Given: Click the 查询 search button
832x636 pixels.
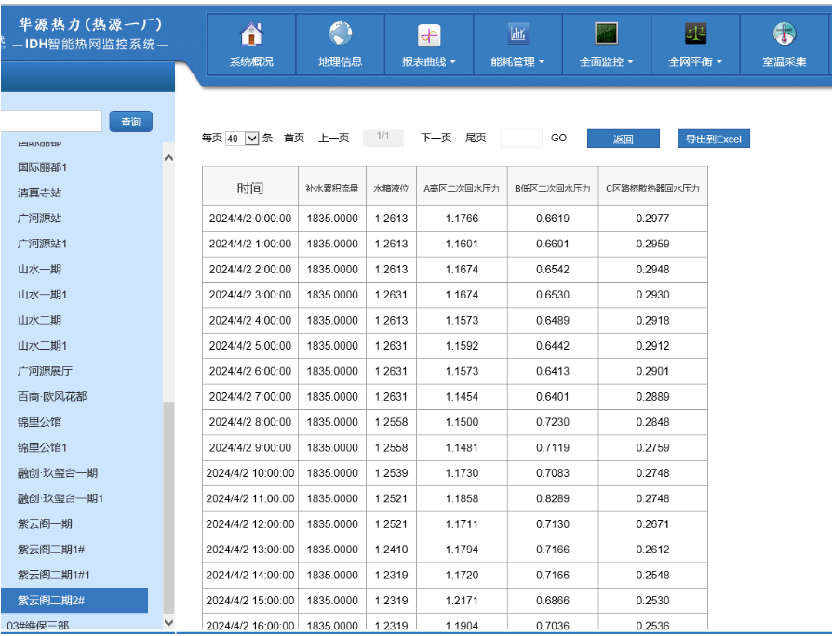Looking at the screenshot, I should 130,122.
